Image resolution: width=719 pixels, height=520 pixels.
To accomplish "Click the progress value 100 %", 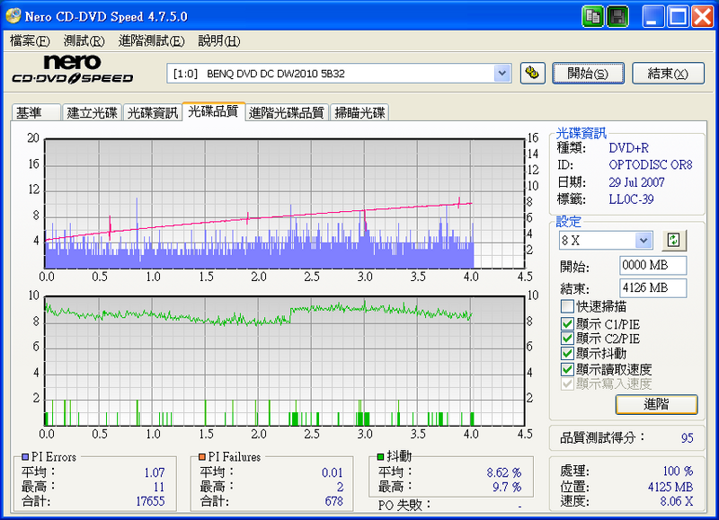I will pos(678,471).
